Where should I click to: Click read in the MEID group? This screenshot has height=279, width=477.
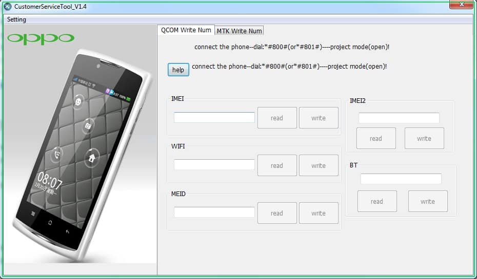coord(277,213)
